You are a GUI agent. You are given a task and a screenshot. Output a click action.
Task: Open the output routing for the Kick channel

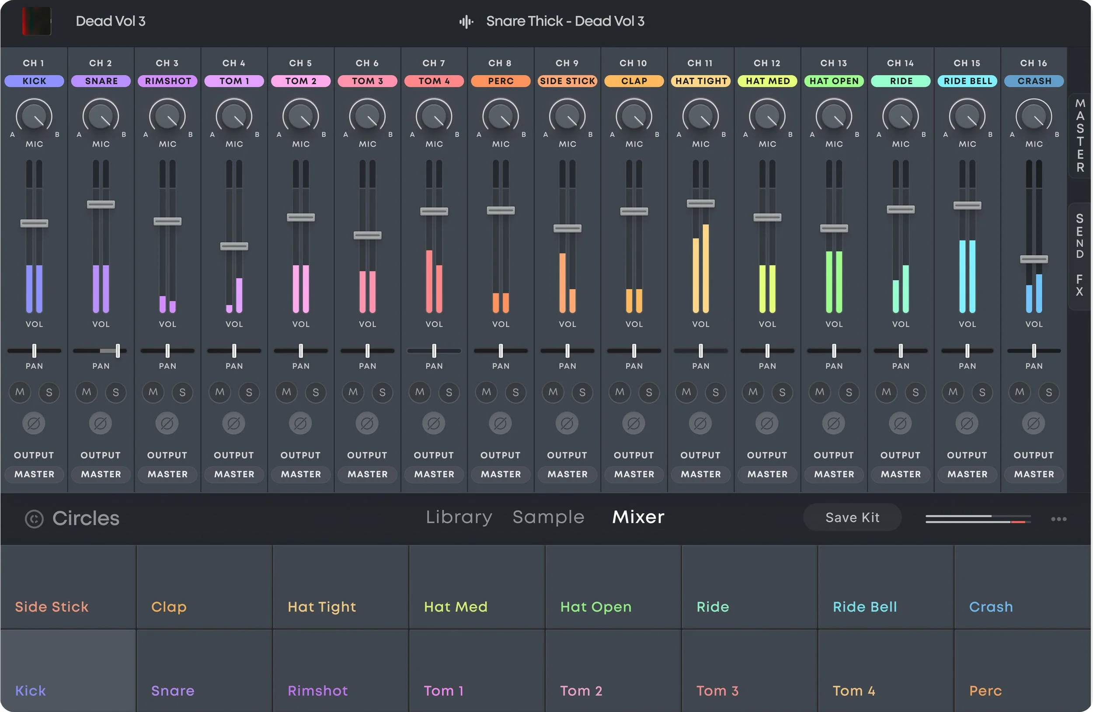point(35,474)
